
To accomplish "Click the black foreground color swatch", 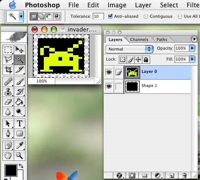I will 11,170.
